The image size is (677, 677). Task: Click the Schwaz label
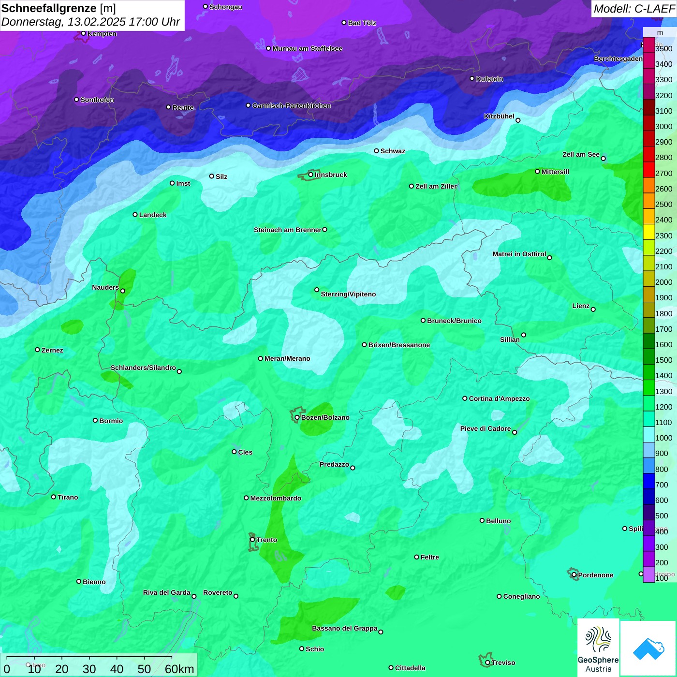pyautogui.click(x=393, y=151)
